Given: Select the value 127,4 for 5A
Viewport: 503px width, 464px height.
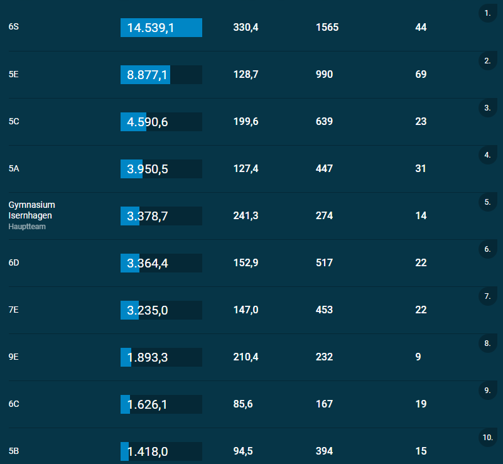Looking at the screenshot, I should tap(246, 169).
